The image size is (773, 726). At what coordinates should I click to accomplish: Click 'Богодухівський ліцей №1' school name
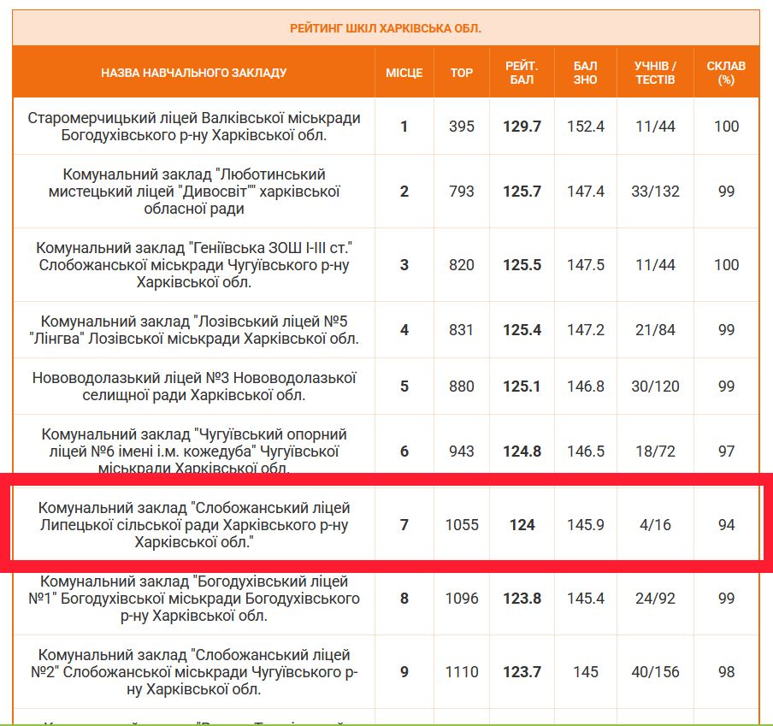click(x=194, y=599)
